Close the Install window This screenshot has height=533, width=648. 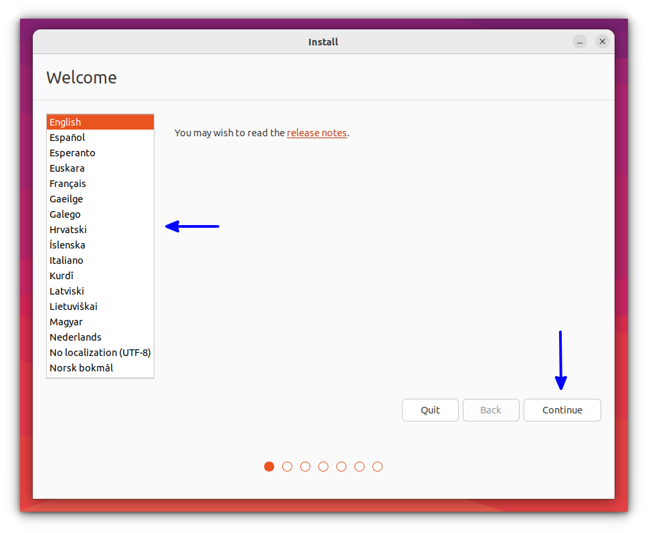click(x=603, y=41)
